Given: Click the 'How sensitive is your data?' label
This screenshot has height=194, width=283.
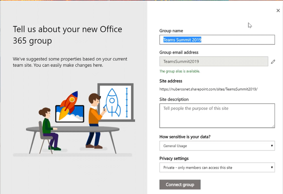Looking at the screenshot, I should [x=185, y=137].
